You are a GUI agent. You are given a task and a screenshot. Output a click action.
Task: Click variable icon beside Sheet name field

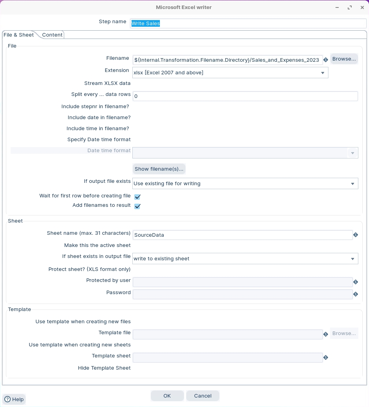[355, 235]
